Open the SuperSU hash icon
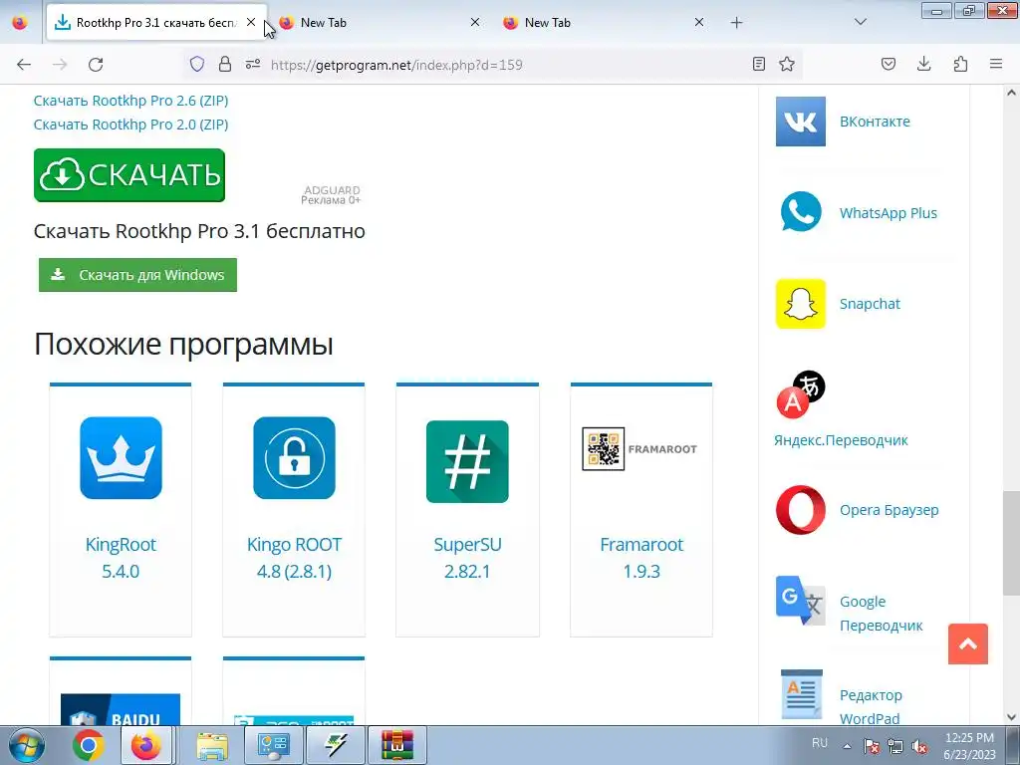This screenshot has width=1020, height=765. tap(467, 461)
